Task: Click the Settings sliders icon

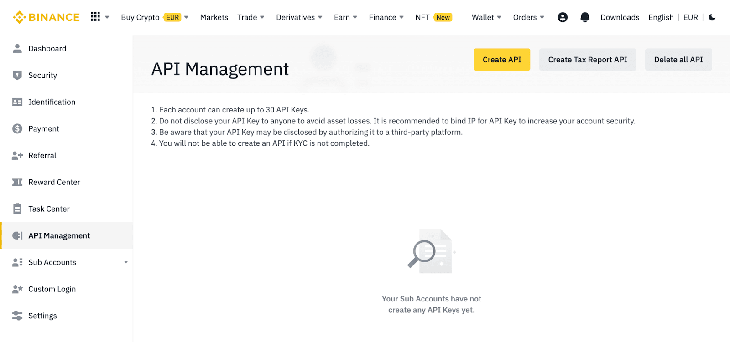Action: pos(17,316)
